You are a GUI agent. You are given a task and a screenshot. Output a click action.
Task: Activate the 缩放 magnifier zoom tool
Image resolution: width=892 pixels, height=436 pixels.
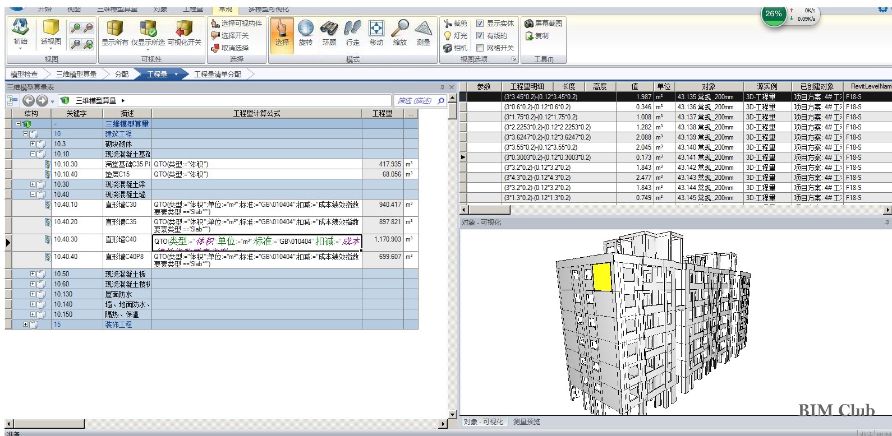(400, 33)
